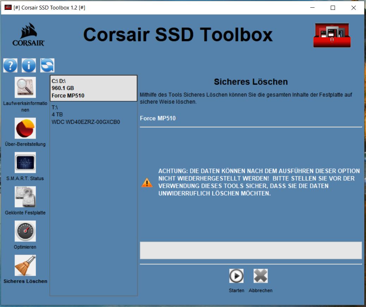Minimize the Corsair SSD Toolbox window

tap(312, 8)
